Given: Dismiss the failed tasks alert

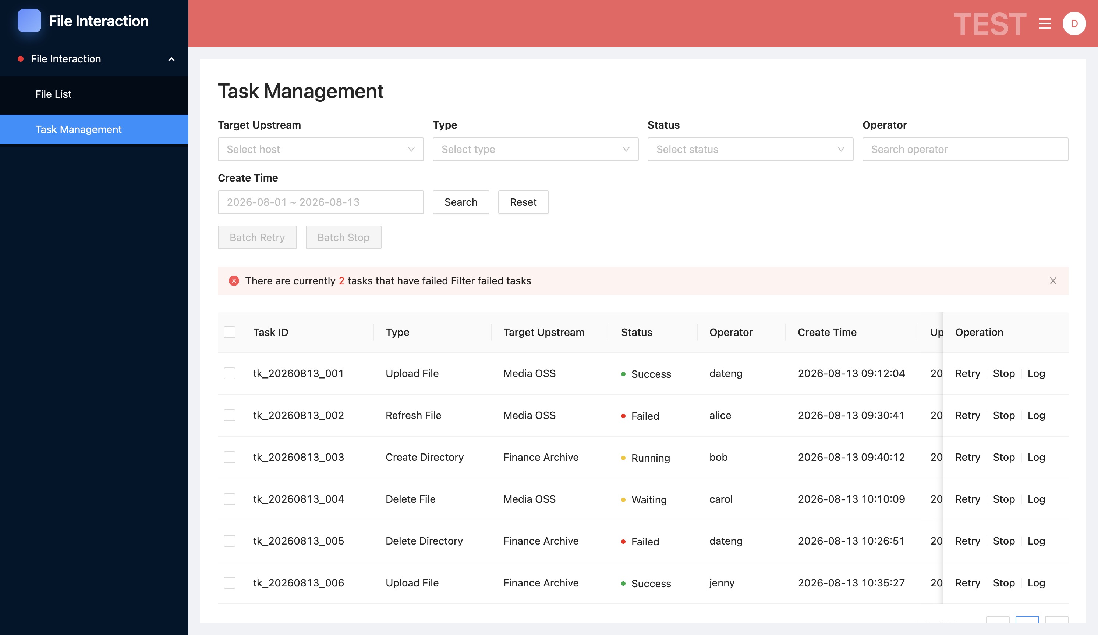Looking at the screenshot, I should (x=1053, y=281).
